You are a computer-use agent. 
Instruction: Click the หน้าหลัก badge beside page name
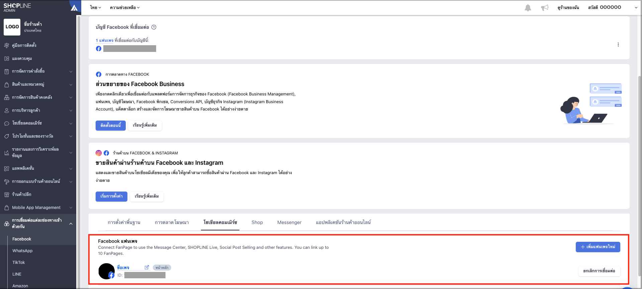(x=162, y=268)
